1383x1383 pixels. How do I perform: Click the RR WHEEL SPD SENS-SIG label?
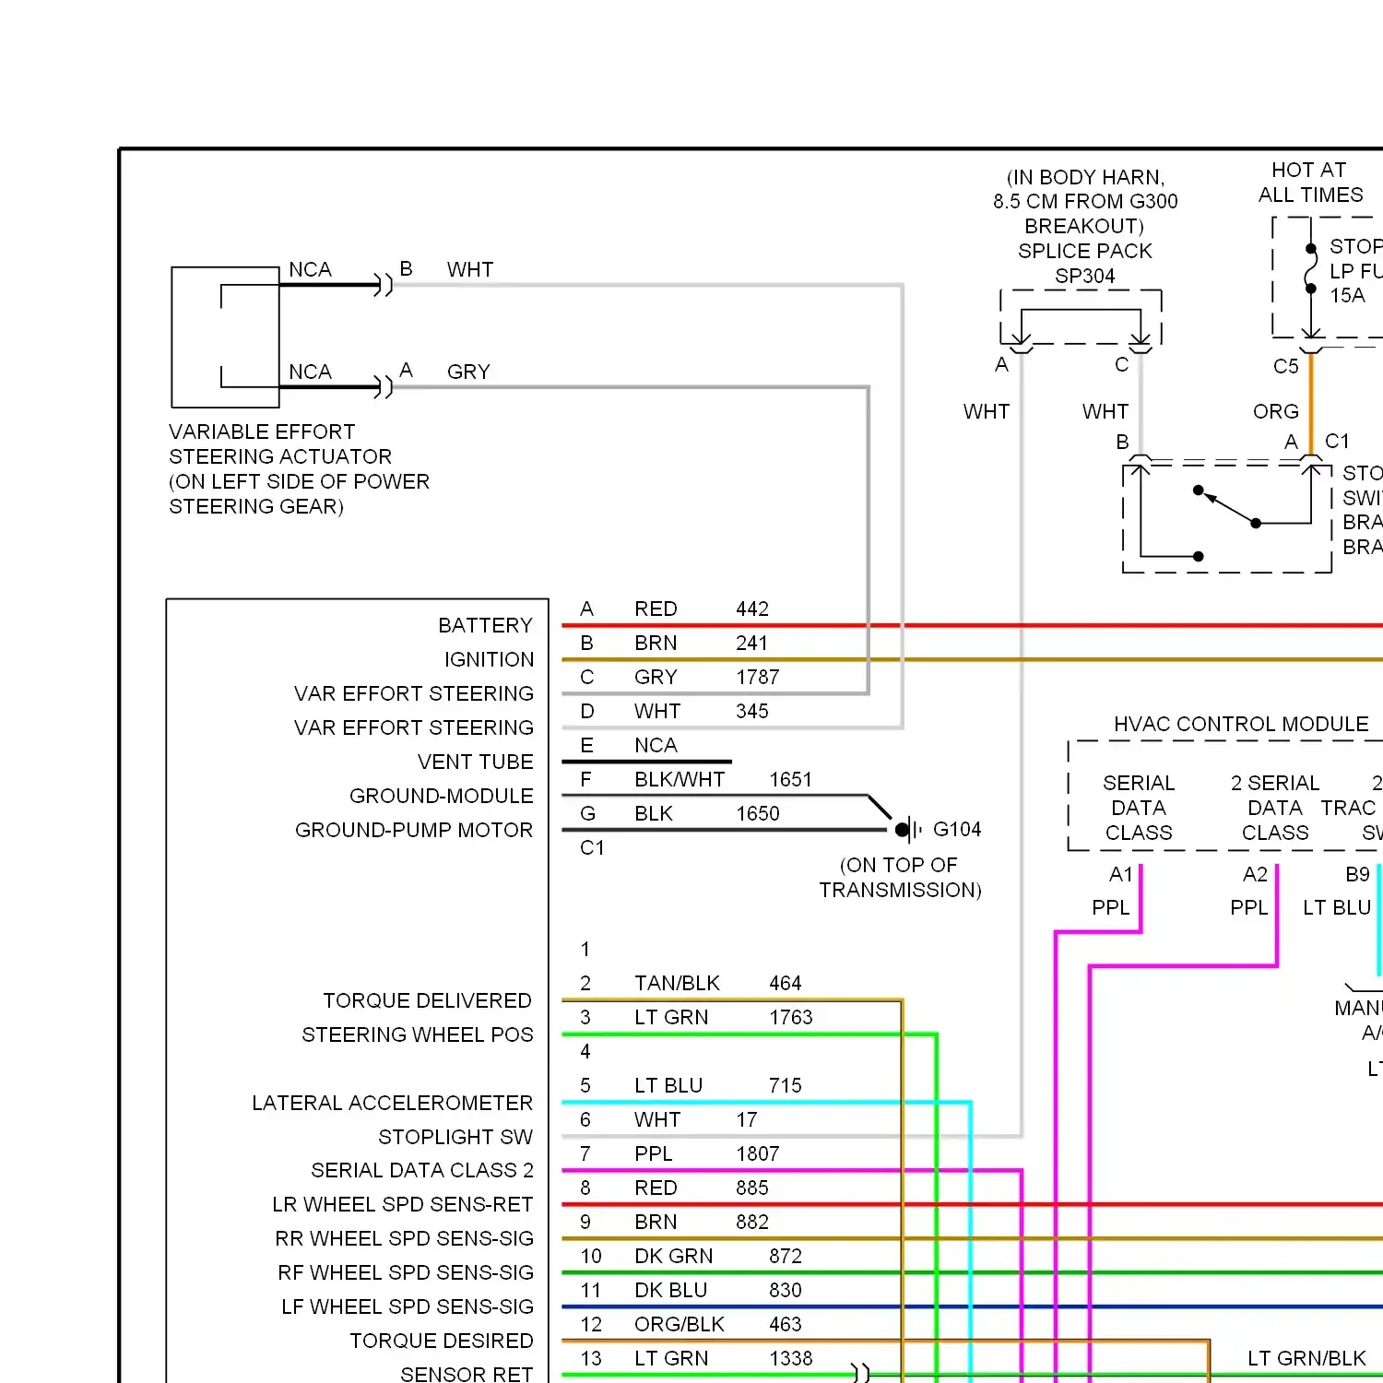[x=405, y=1238]
